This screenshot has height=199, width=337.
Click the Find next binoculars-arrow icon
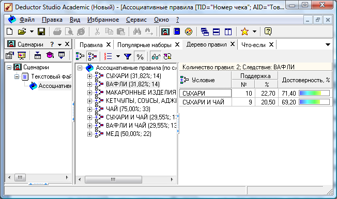[x=149, y=32]
